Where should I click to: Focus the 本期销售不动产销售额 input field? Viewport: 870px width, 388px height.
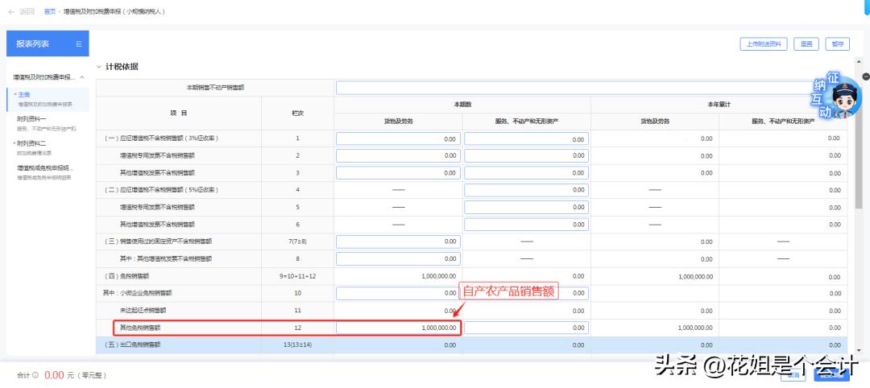pyautogui.click(x=590, y=88)
